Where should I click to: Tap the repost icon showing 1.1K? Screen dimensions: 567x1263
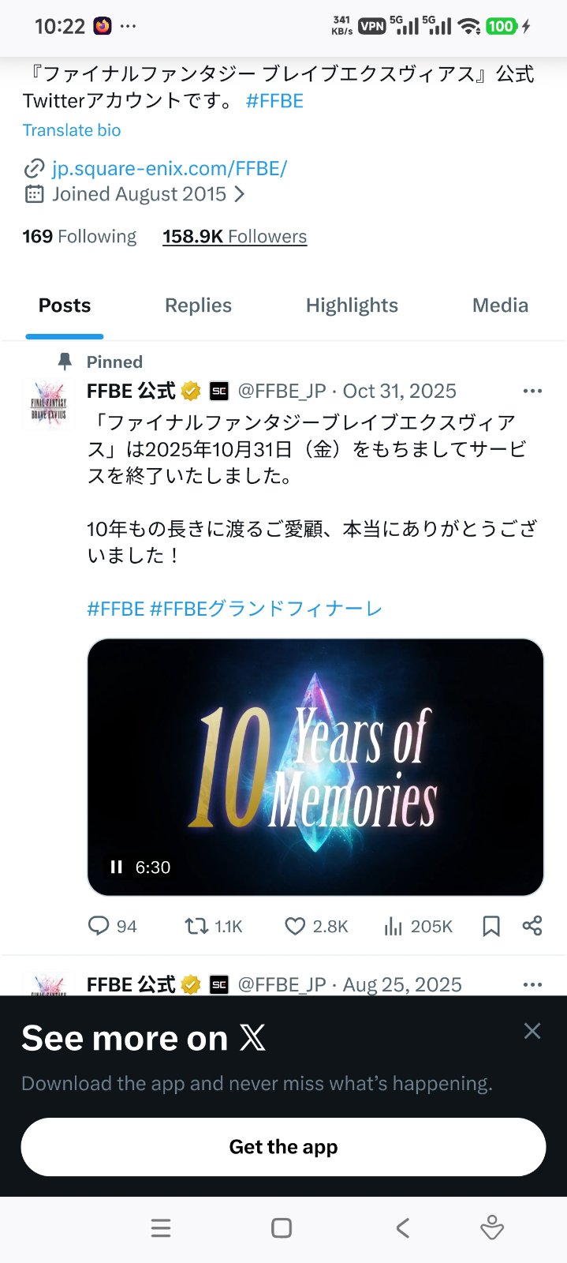pyautogui.click(x=196, y=926)
